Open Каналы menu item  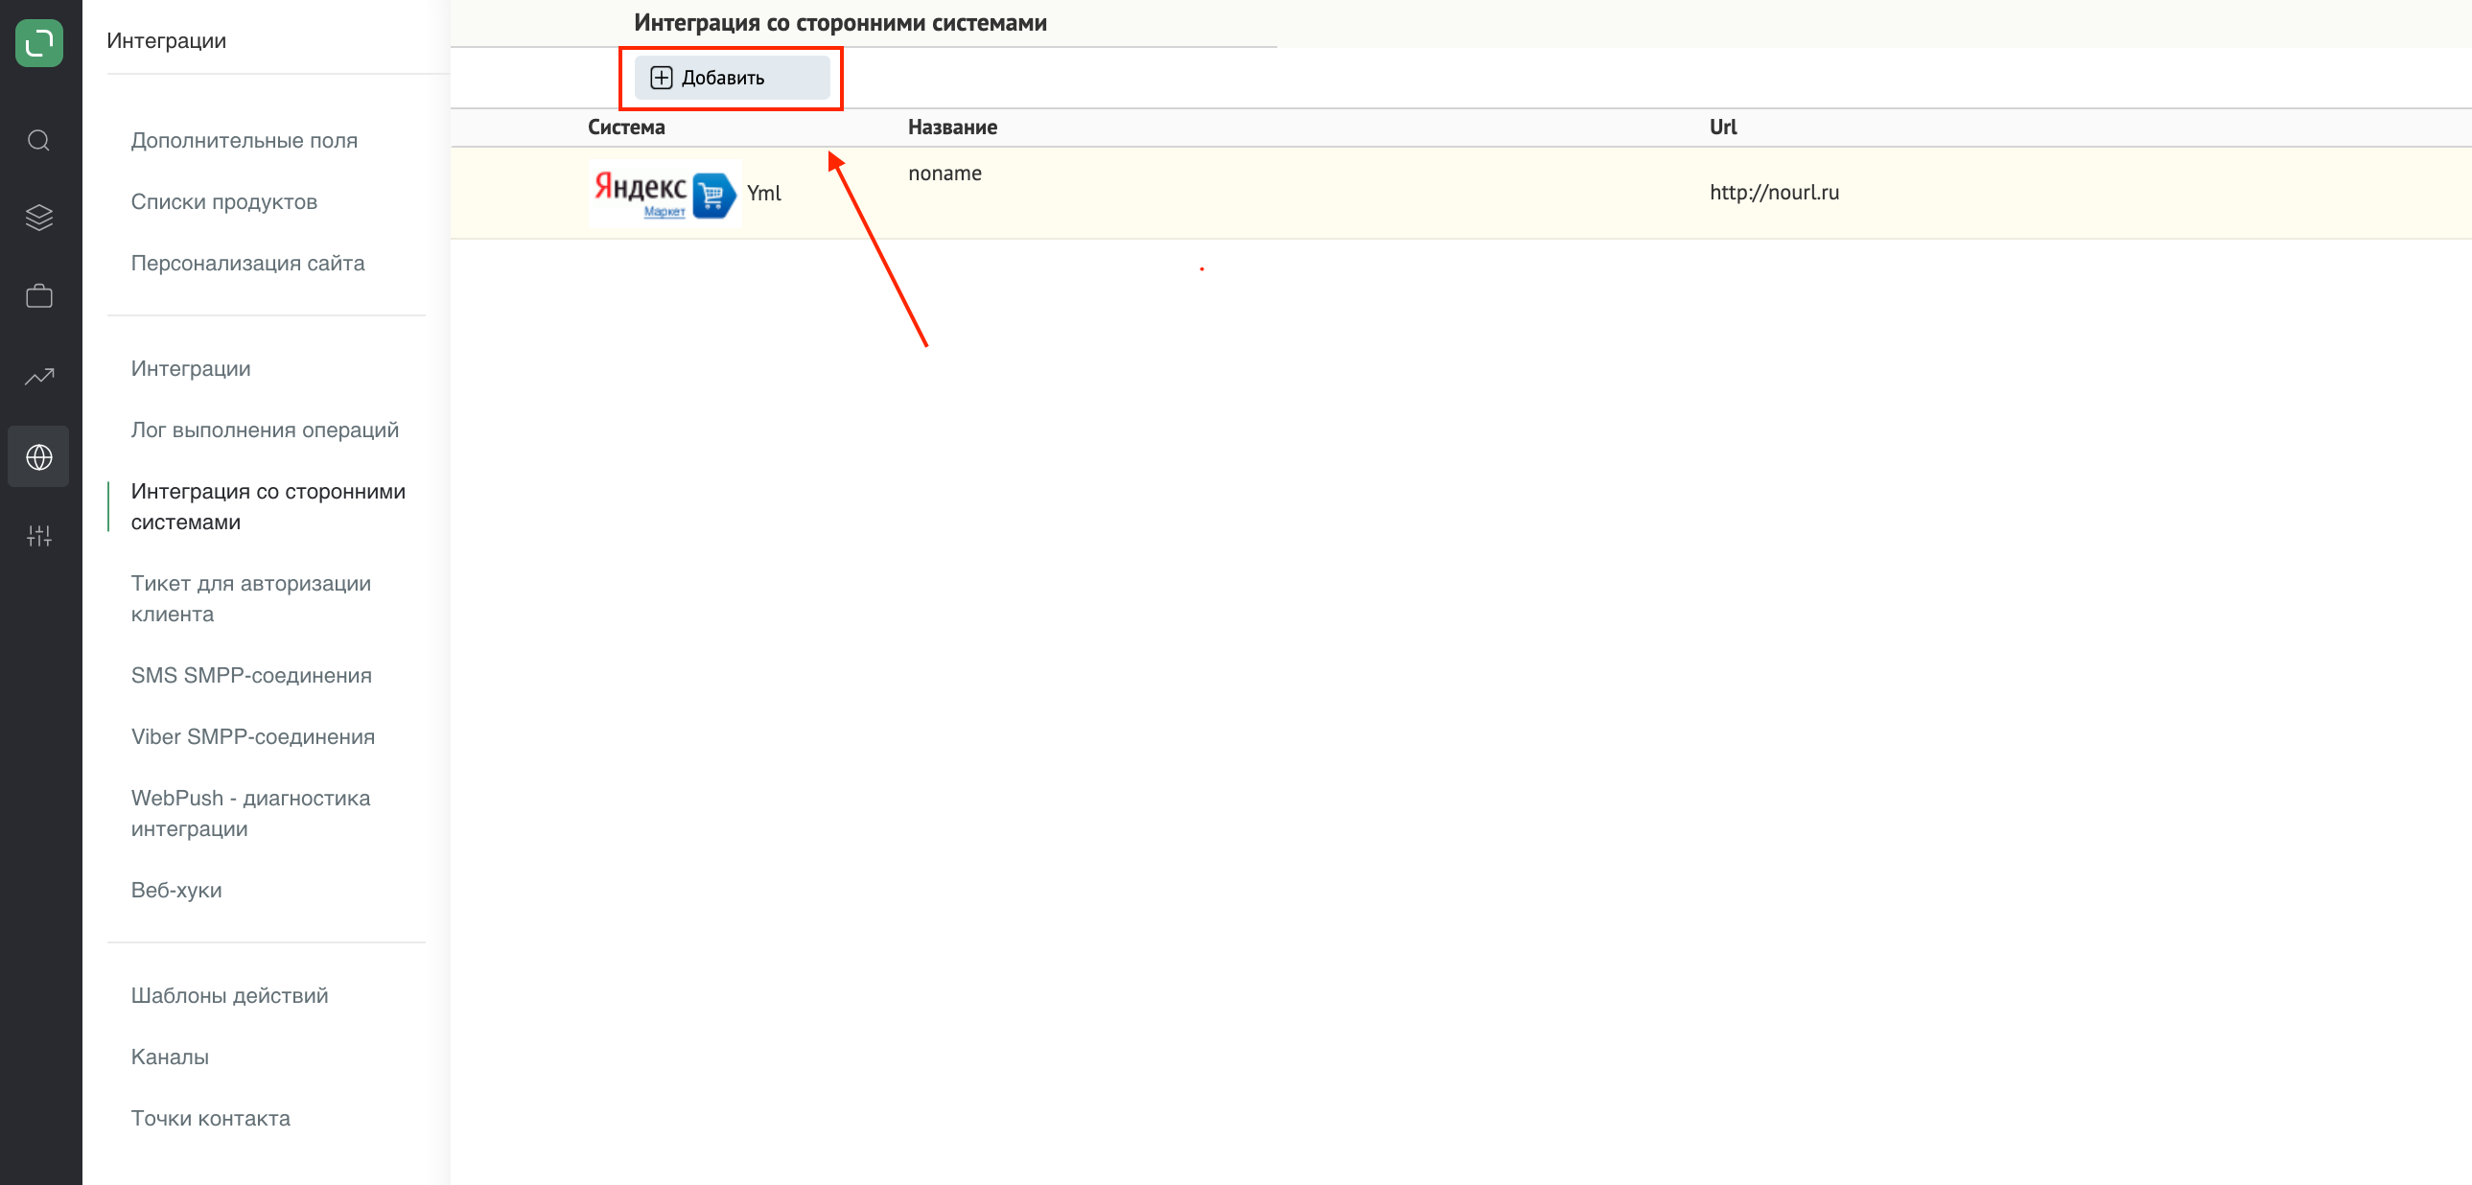[x=170, y=1057]
